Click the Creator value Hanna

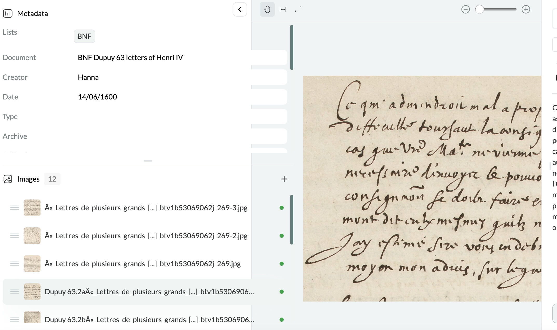[x=88, y=77]
